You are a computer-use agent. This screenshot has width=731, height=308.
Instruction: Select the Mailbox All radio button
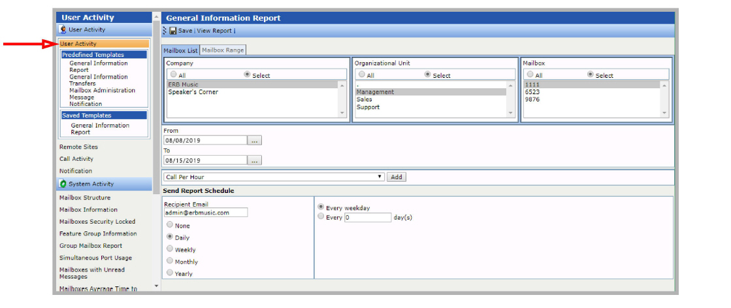tap(530, 74)
